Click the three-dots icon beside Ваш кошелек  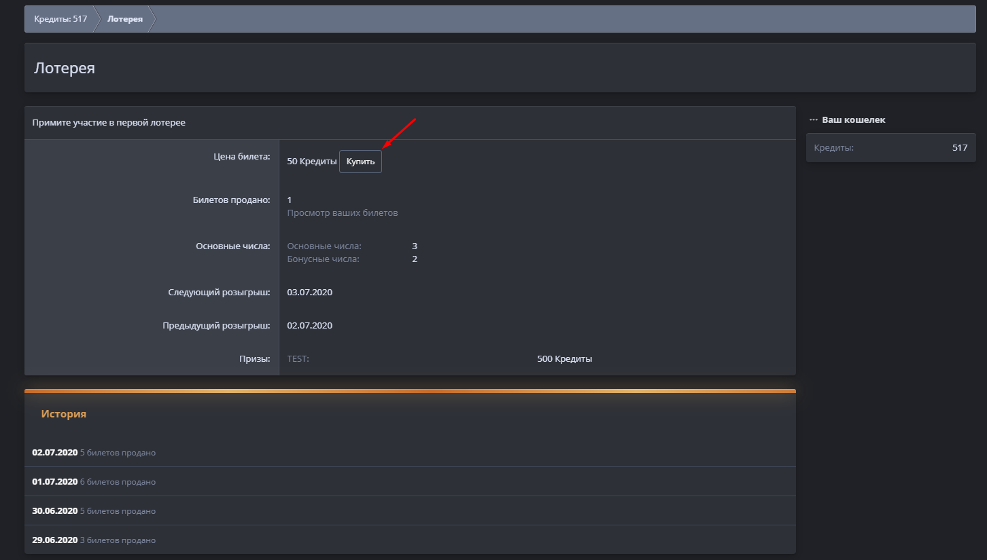pos(813,120)
